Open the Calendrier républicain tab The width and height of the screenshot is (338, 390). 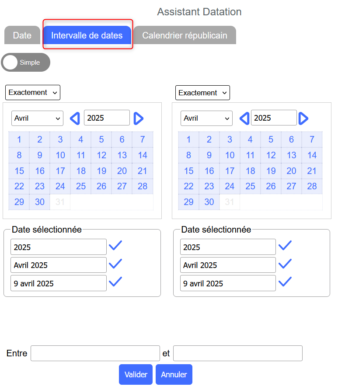coord(185,35)
